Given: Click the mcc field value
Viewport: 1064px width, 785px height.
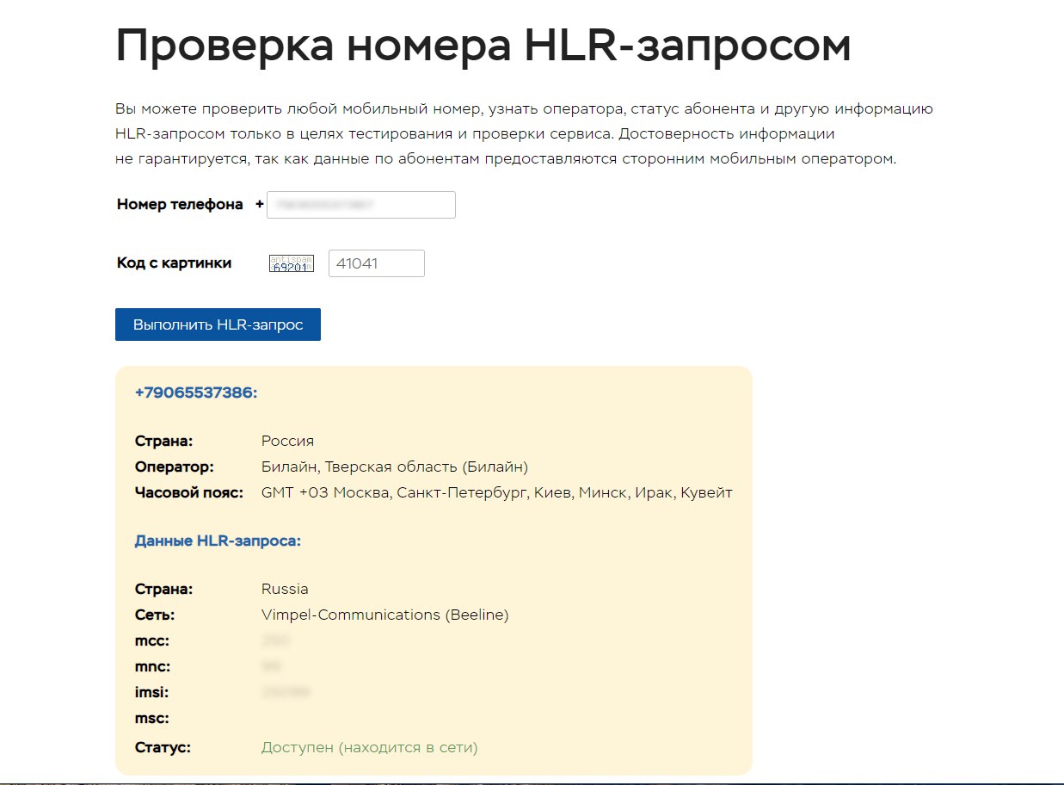Looking at the screenshot, I should (275, 640).
